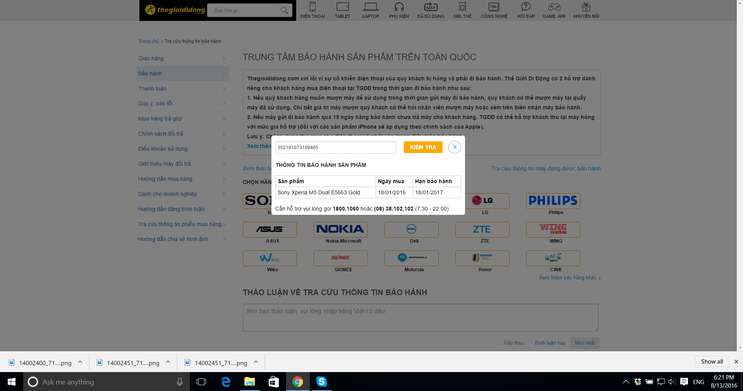Open Hướng dẫn mua hàng sidebar item
This screenshot has height=391, width=743.
click(182, 179)
